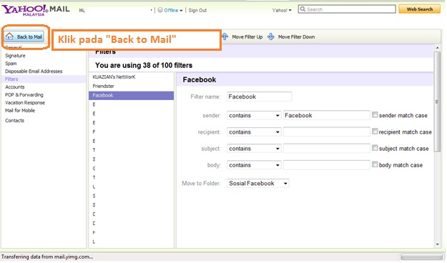Click the Back to Mail house icon
This screenshot has width=447, height=263.
click(x=10, y=36)
